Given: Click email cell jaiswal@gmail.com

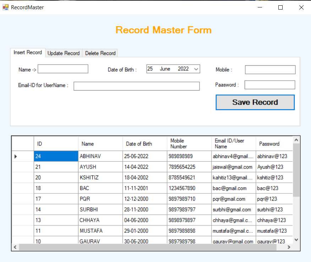Looking at the screenshot, I should [234, 167].
